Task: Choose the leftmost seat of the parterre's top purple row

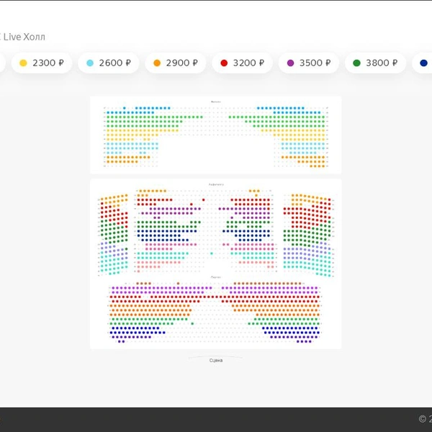Action: click(113, 288)
